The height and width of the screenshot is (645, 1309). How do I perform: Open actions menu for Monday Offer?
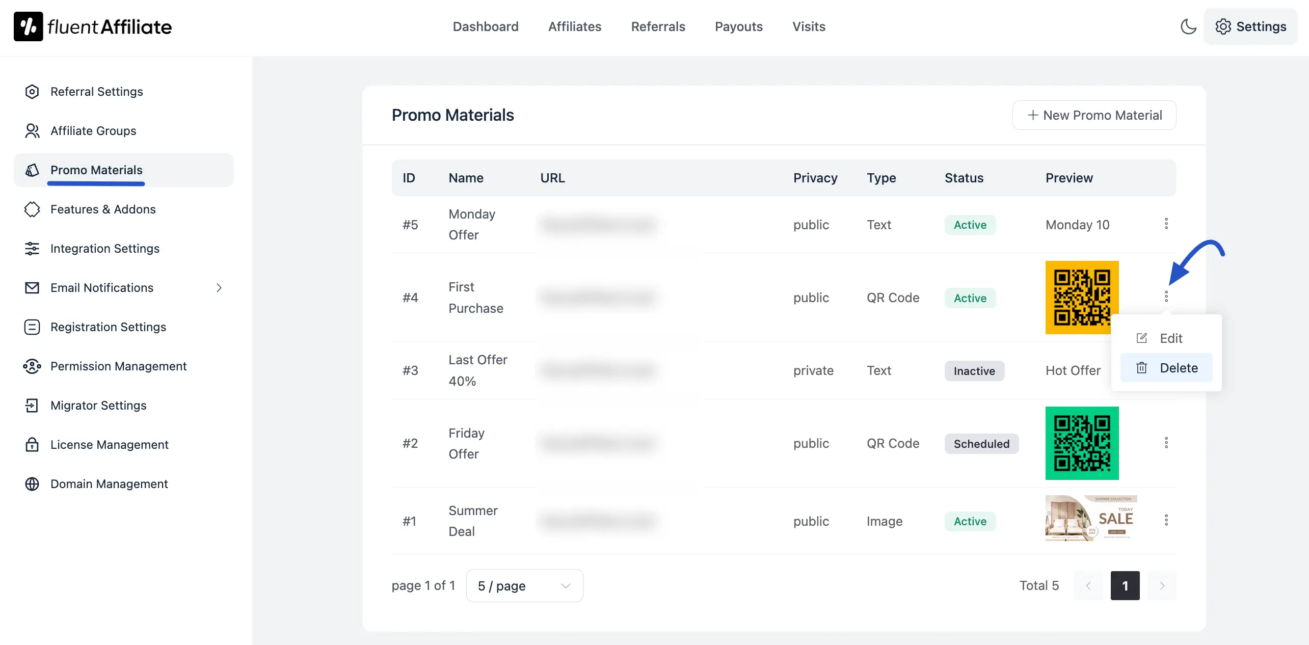[x=1166, y=224]
